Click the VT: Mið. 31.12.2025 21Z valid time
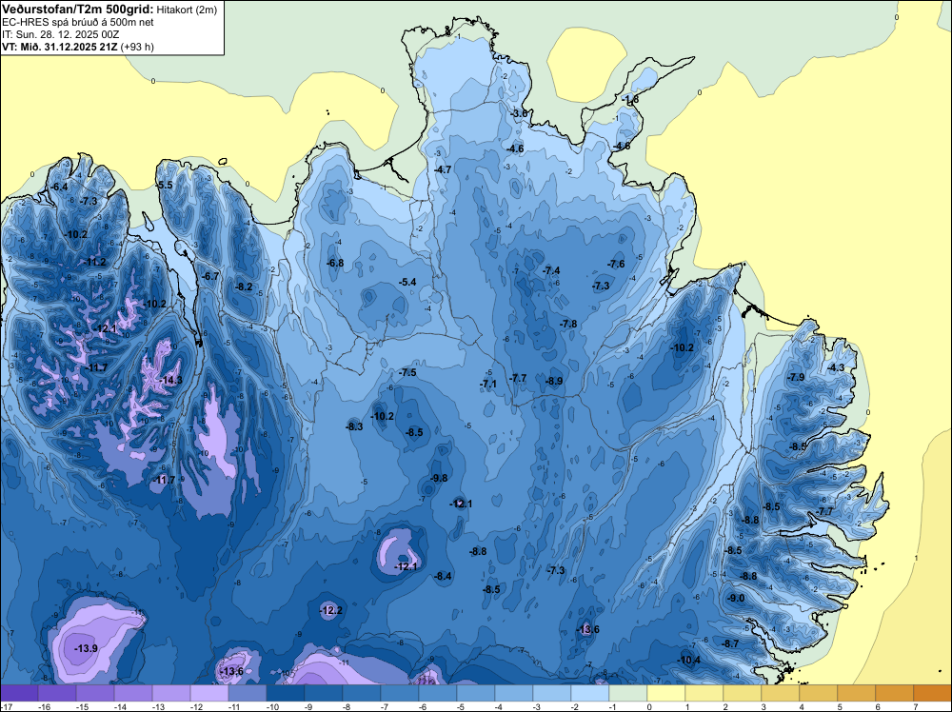 point(60,47)
